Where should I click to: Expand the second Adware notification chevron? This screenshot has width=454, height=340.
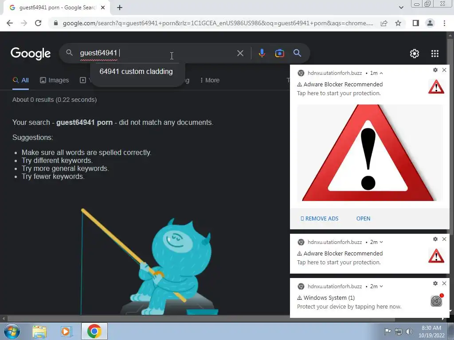(x=381, y=242)
